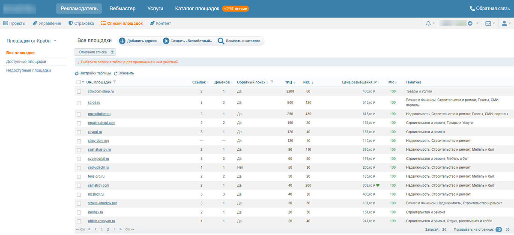
Task: Click the sort arrow on Ссылок column
Action: pos(209,83)
